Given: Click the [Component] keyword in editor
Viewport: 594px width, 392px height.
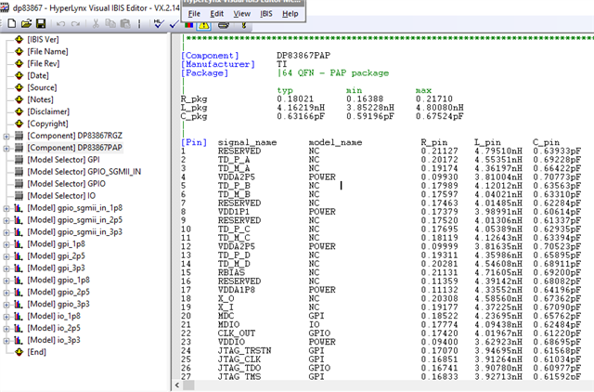Looking at the screenshot, I should 210,56.
